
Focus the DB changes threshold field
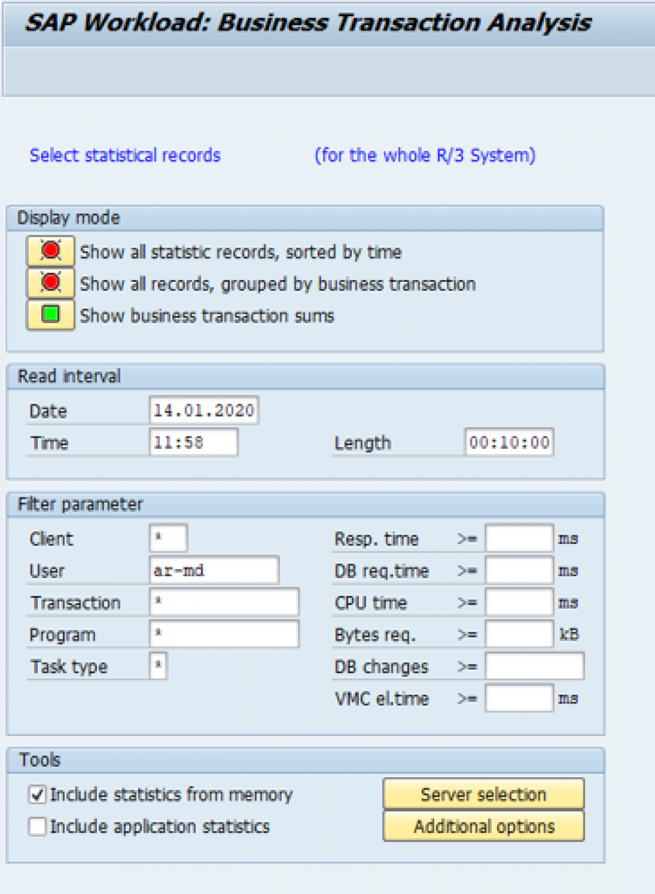[x=534, y=666]
